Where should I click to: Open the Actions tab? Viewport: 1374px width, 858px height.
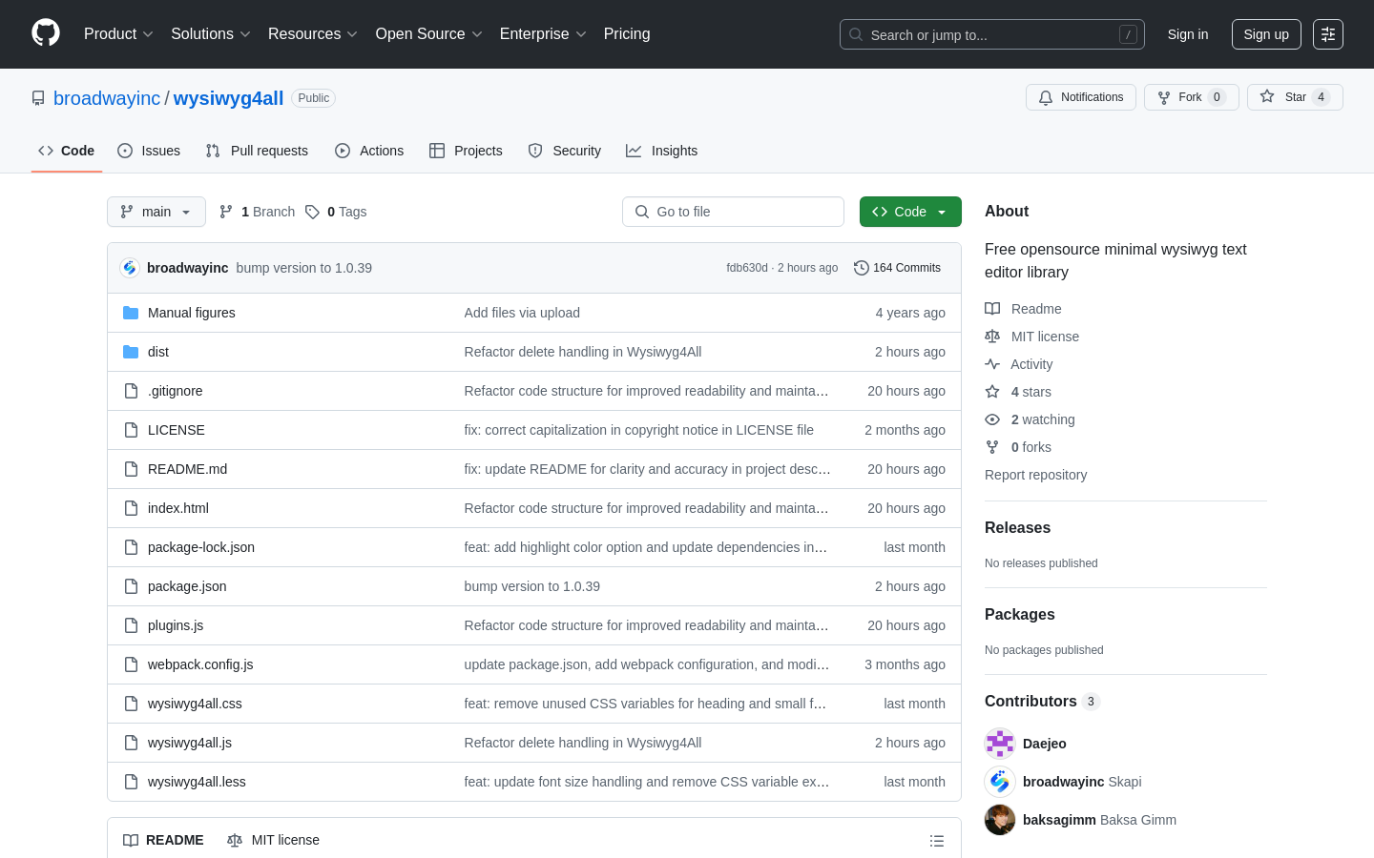369,151
